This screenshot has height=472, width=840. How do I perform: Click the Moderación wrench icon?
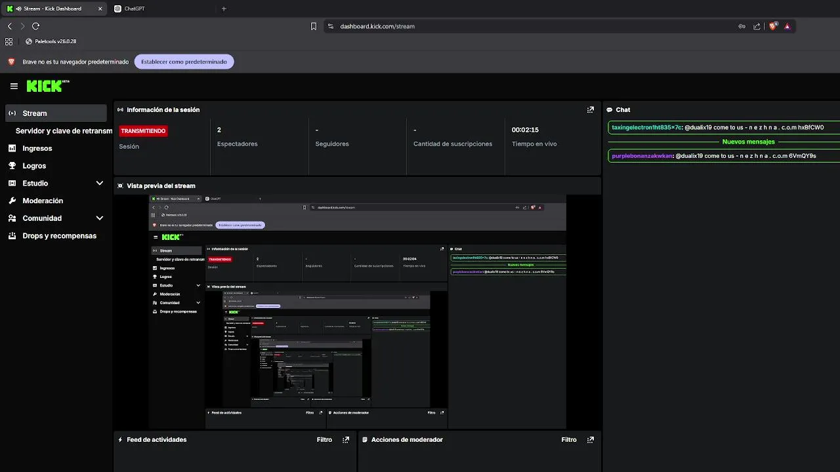(12, 201)
